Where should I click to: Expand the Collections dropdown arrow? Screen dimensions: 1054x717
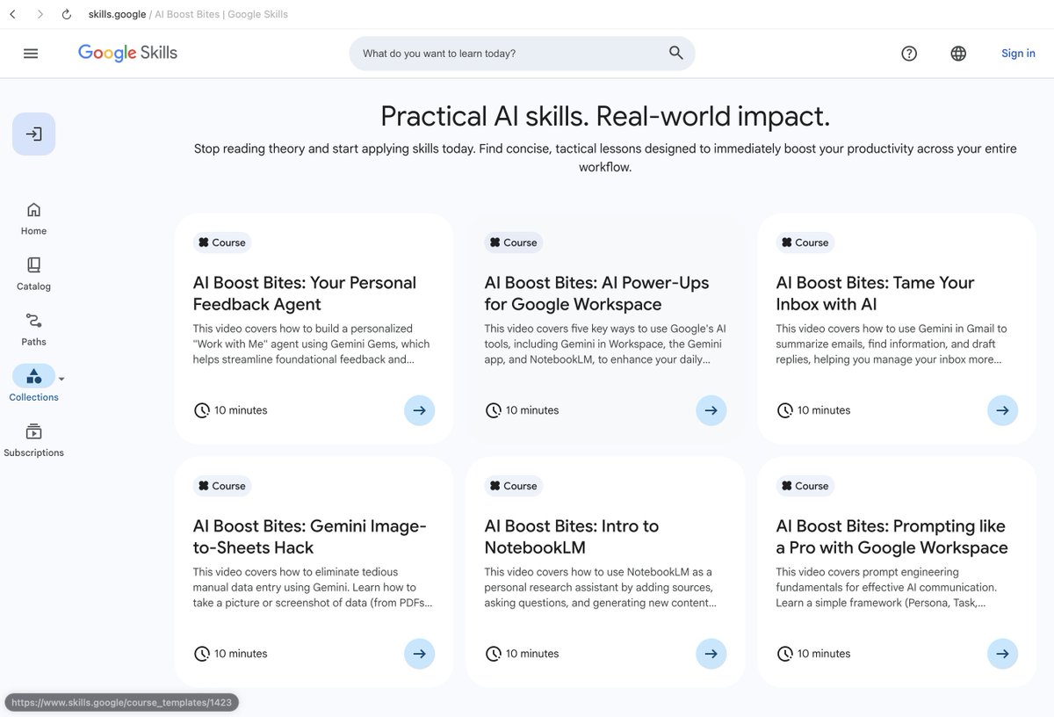61,380
